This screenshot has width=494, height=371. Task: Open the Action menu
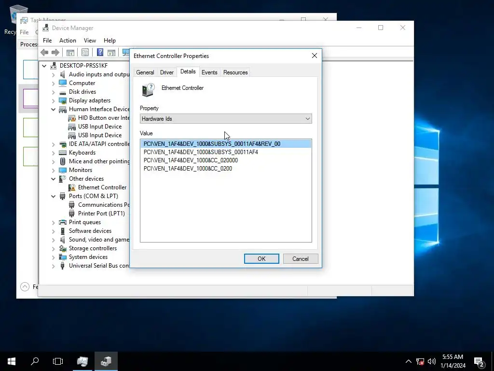tap(68, 41)
